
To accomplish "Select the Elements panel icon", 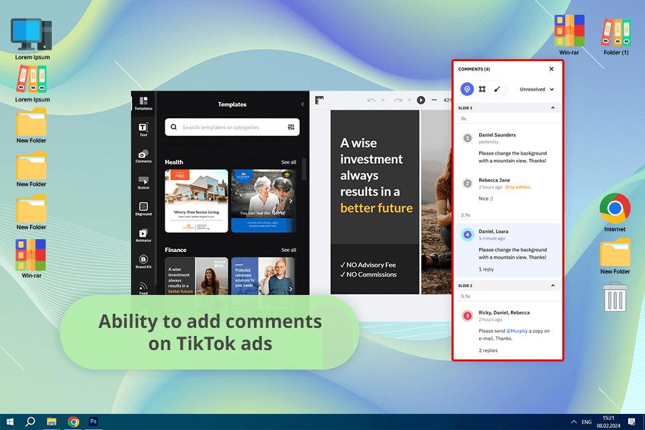I will click(x=143, y=156).
